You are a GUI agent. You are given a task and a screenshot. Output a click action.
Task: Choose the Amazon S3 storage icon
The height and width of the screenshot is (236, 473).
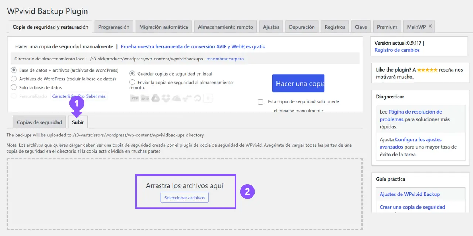click(x=187, y=98)
